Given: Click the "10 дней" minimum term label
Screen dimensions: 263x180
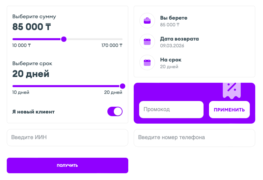Looking at the screenshot, I should (x=21, y=92).
